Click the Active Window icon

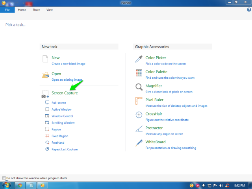[x=47, y=109]
